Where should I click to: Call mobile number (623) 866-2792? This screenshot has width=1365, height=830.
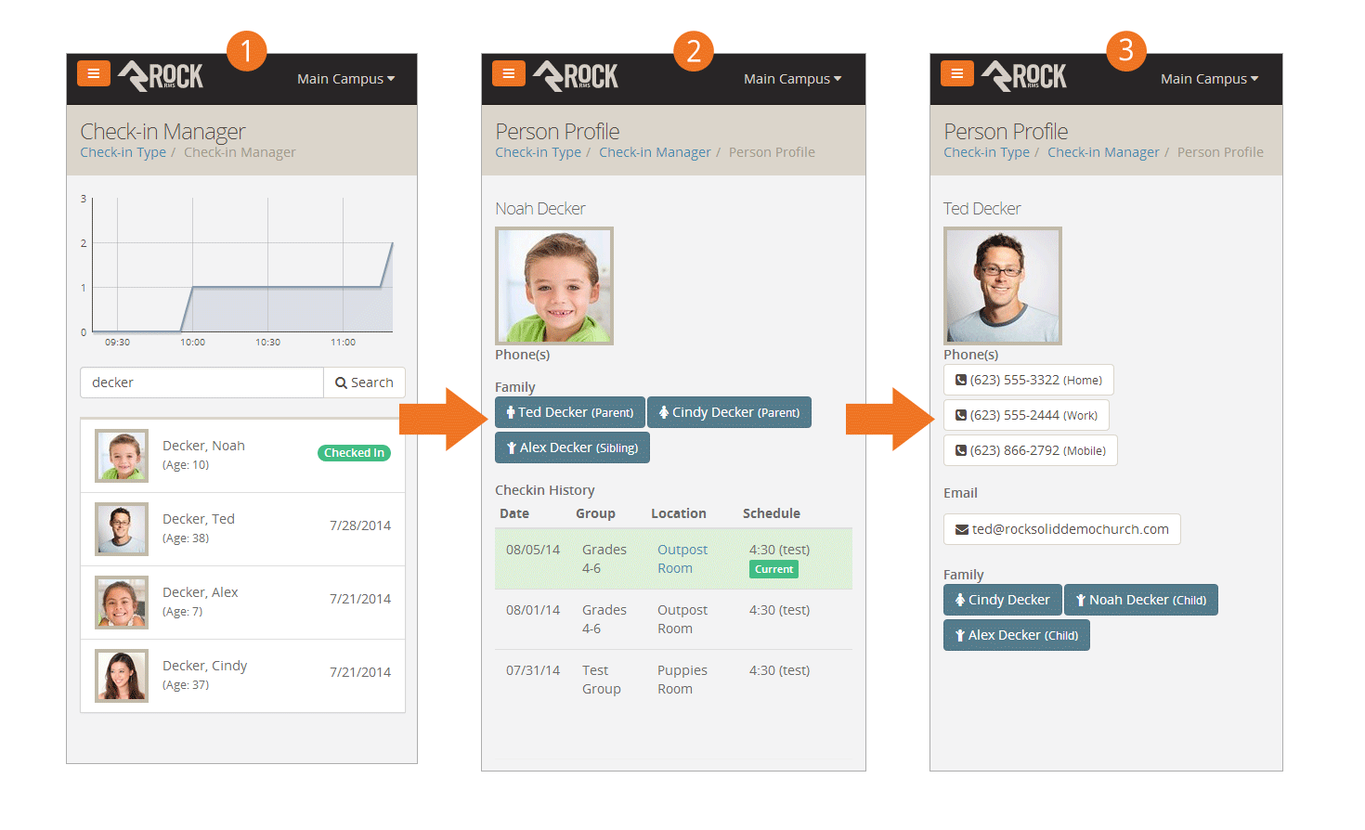click(1031, 450)
